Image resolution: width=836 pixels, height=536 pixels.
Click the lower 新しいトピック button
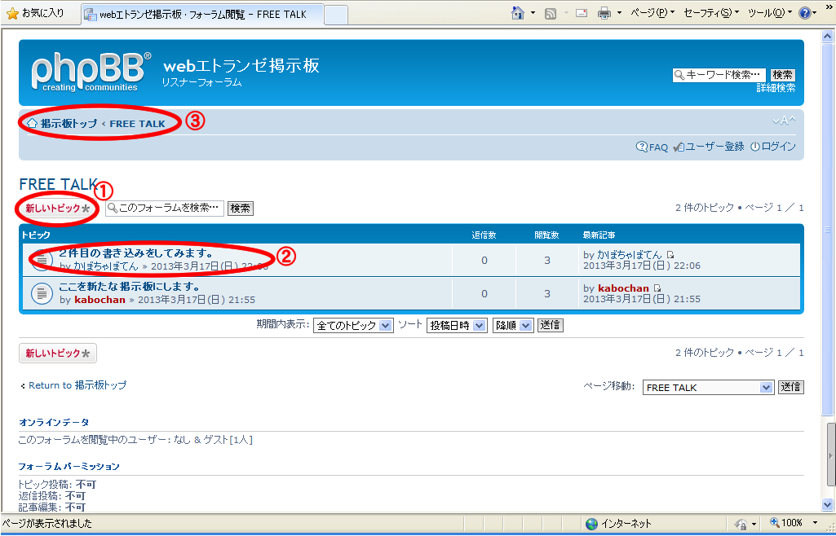click(58, 353)
